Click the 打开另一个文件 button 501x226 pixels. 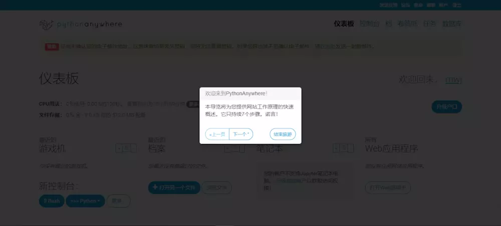[x=174, y=187]
